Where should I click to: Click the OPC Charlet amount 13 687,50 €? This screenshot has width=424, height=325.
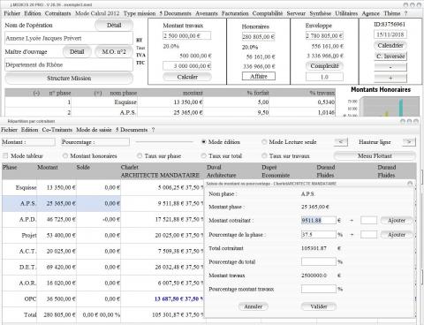(169, 299)
